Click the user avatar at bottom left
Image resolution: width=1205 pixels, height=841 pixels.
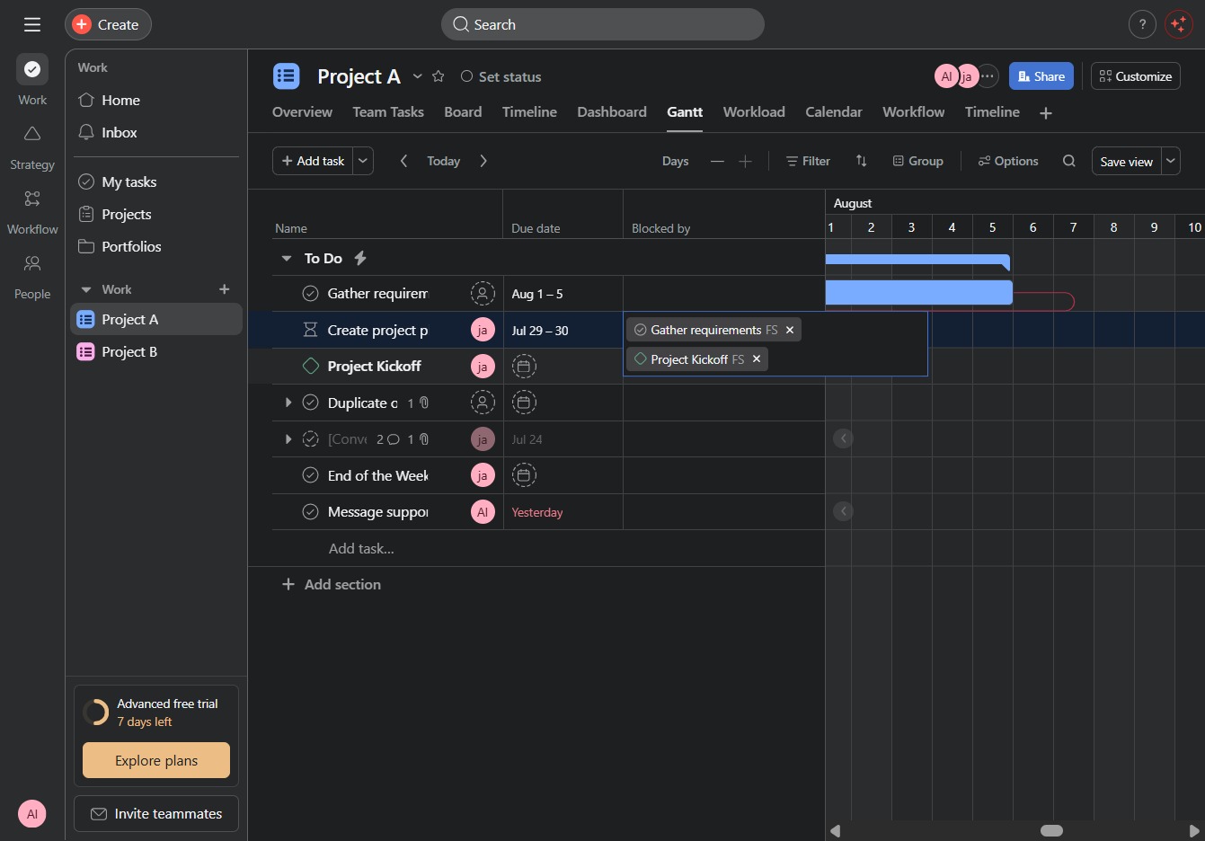[32, 814]
